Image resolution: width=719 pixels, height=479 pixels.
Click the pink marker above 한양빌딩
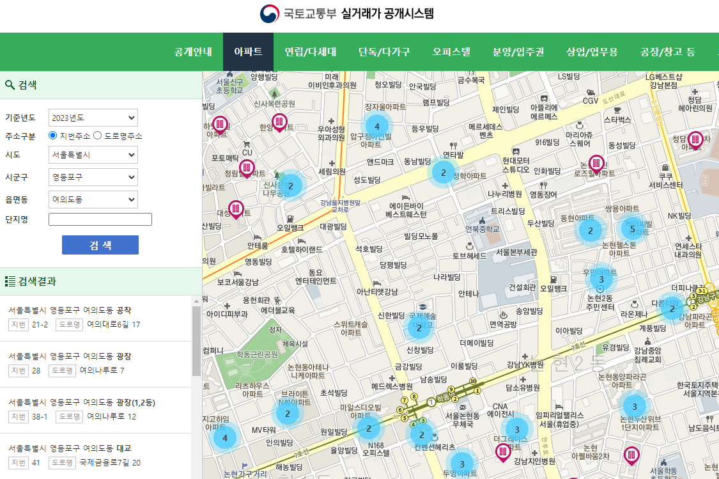tap(279, 122)
